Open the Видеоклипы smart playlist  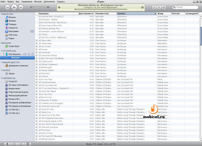click(x=13, y=88)
